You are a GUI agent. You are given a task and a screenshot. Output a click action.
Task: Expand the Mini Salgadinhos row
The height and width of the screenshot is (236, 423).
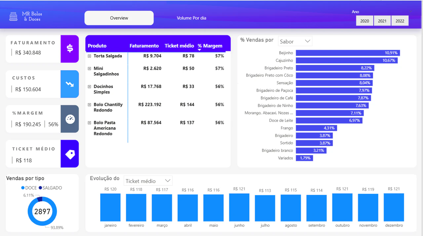pyautogui.click(x=89, y=69)
